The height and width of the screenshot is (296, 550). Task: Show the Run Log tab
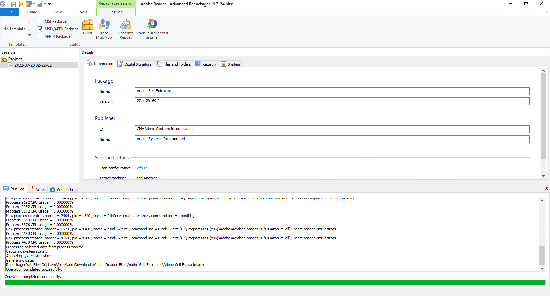[14, 189]
